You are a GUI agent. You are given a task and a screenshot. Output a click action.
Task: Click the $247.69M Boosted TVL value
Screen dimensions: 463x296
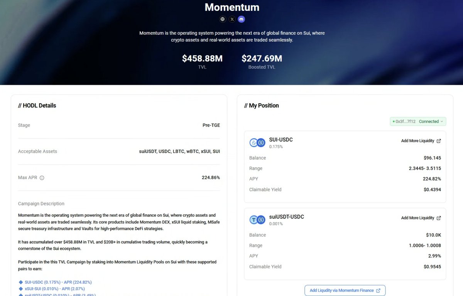click(x=262, y=59)
